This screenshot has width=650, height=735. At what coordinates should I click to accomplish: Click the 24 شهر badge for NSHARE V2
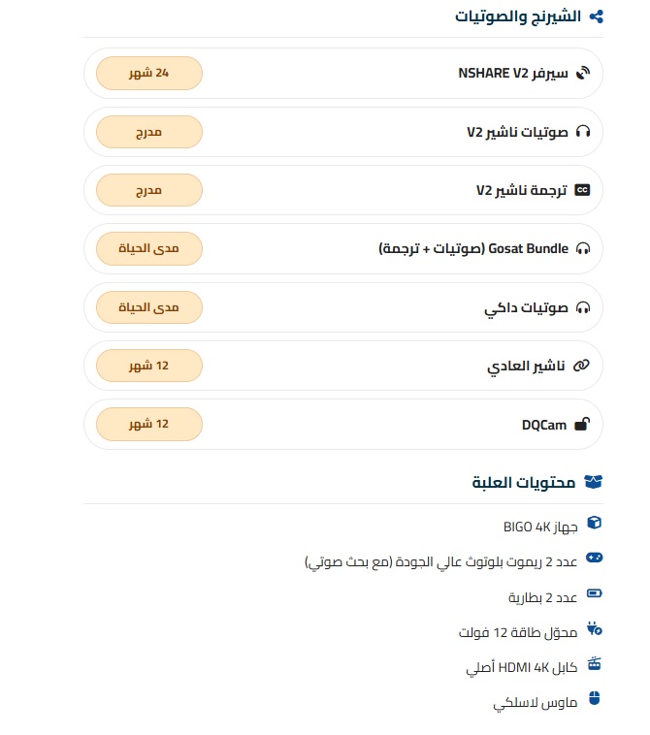click(149, 73)
